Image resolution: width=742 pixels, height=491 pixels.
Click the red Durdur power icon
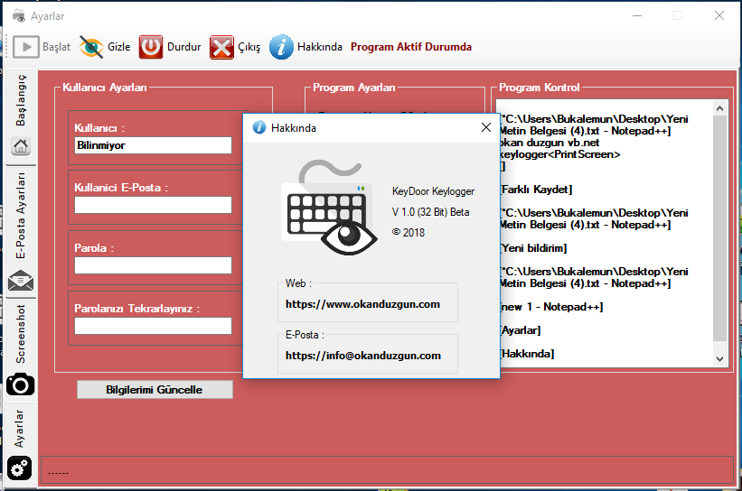[x=151, y=47]
